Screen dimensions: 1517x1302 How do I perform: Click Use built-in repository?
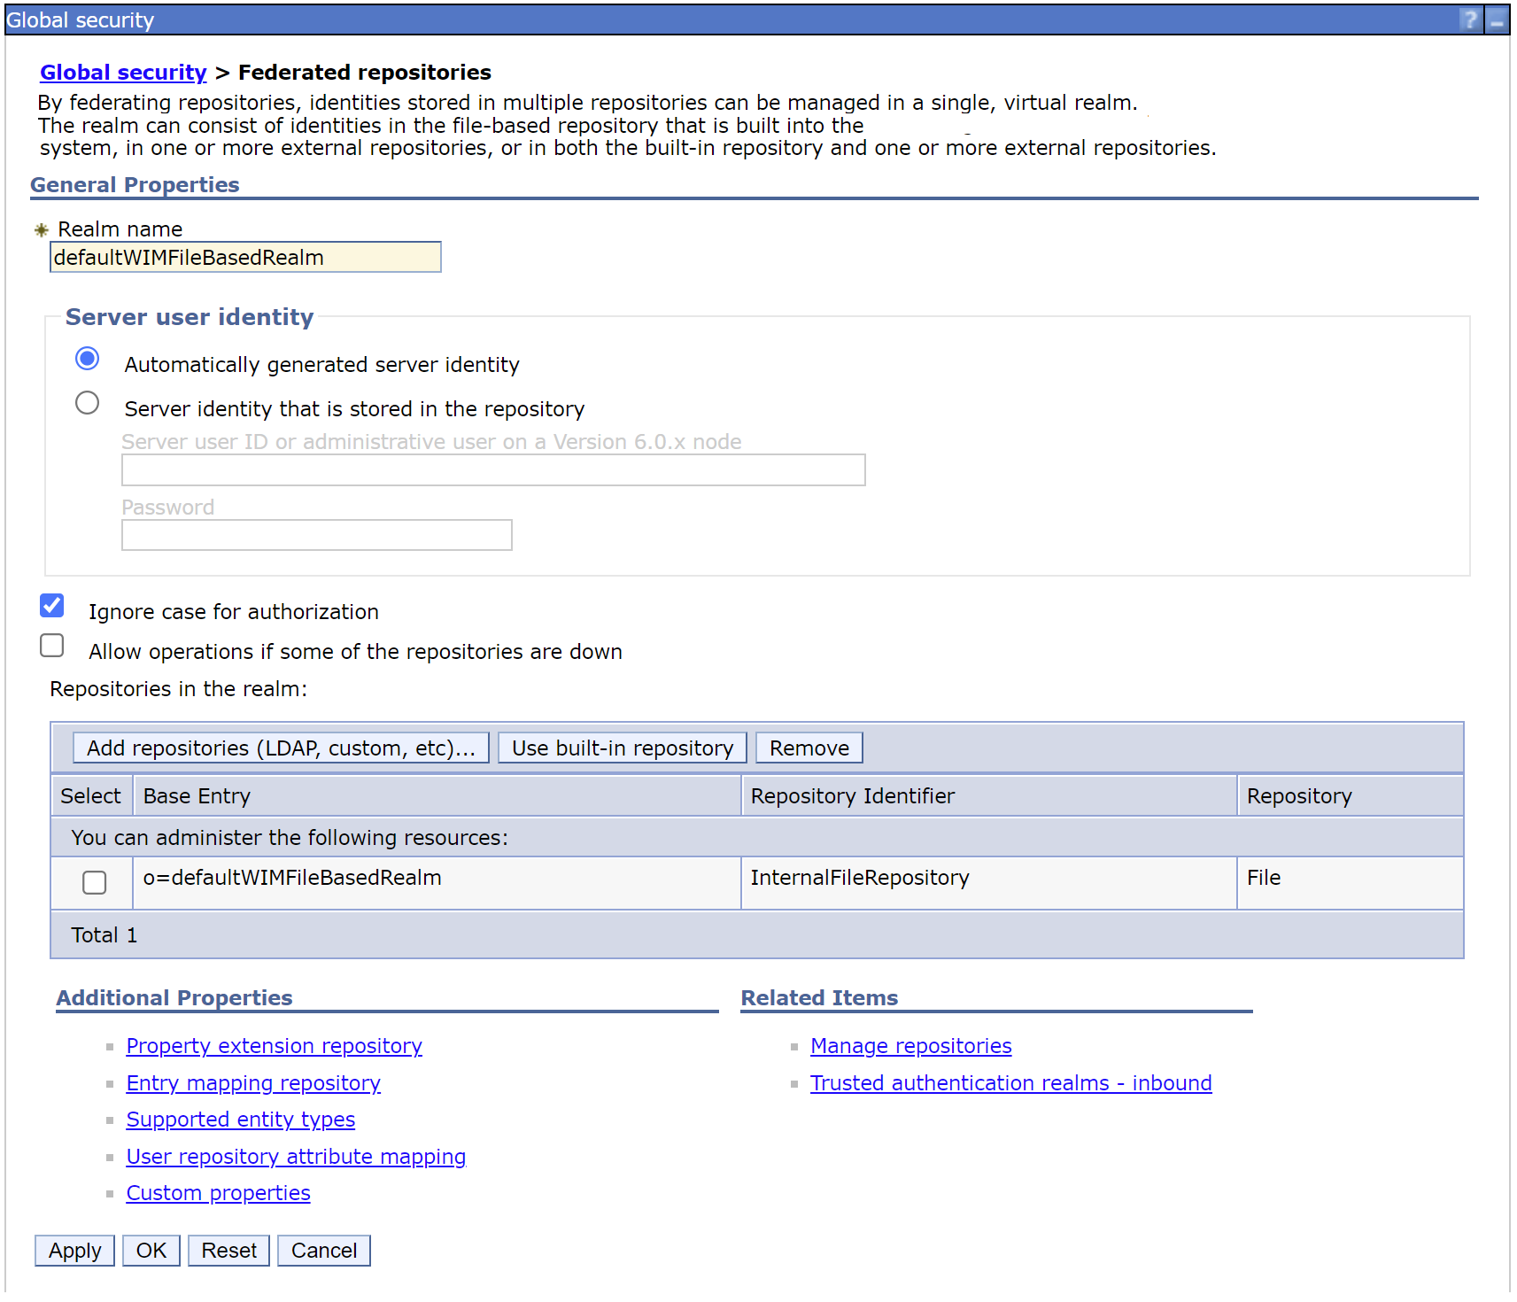click(622, 748)
